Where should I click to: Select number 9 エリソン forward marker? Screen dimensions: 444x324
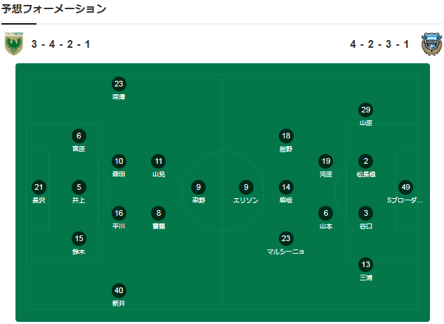[x=245, y=187]
